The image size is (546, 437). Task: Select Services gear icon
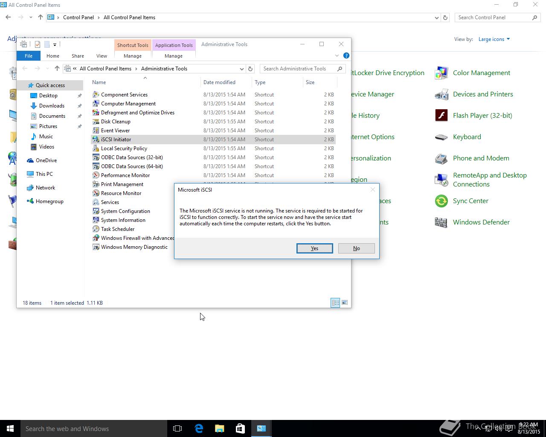(96, 202)
